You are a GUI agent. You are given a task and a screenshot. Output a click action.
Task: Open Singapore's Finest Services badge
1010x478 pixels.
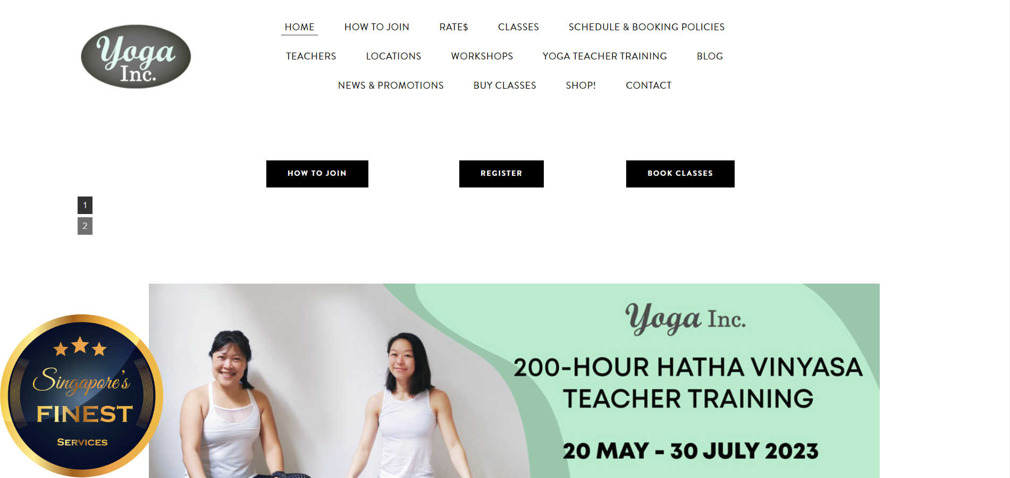point(81,396)
